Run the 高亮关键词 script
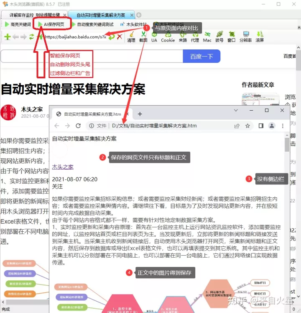The image size is (301, 313). pyautogui.click(x=18, y=24)
